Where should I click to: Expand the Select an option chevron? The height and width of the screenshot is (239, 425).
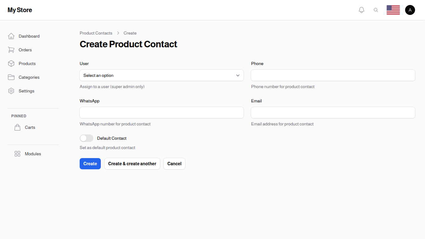pyautogui.click(x=237, y=75)
